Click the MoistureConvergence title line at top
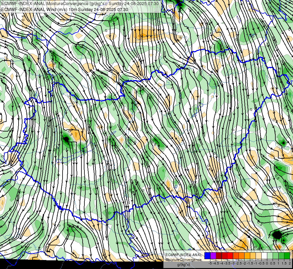The width and height of the screenshot is (293, 269). [80, 4]
